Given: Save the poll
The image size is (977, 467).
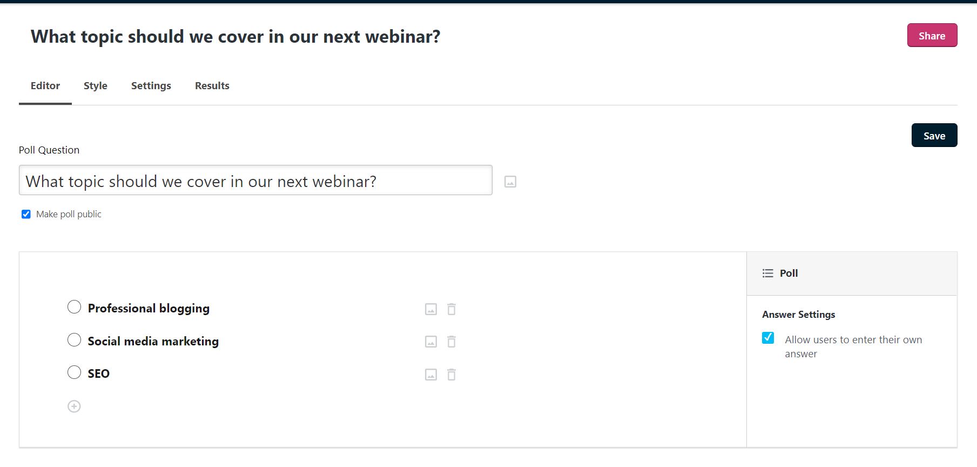Looking at the screenshot, I should 934,135.
